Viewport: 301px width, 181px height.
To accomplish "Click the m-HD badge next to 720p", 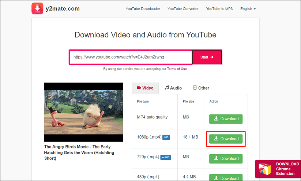I will 166,157.
